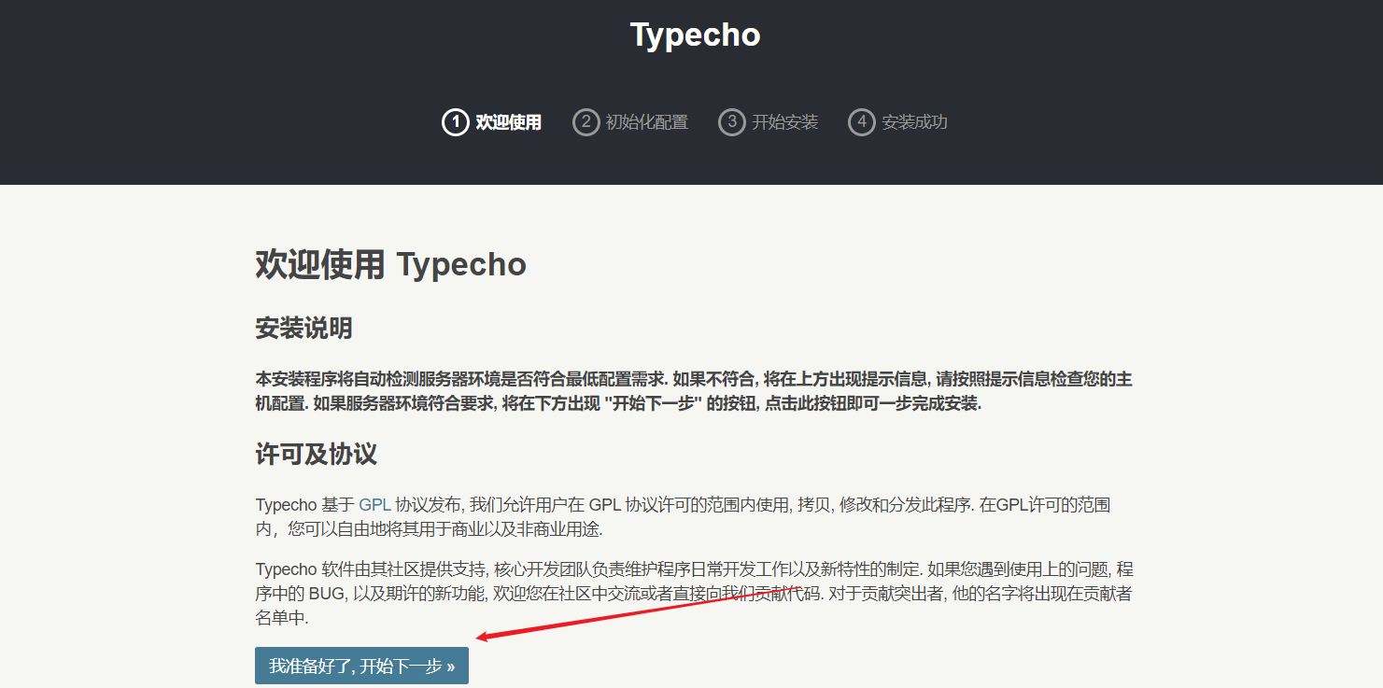This screenshot has height=688, width=1383.
Task: Select step 3 circle number icon
Action: point(732,122)
